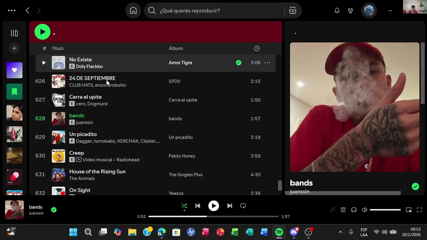
Task: Seek on the playback progress bar
Action: (x=213, y=217)
